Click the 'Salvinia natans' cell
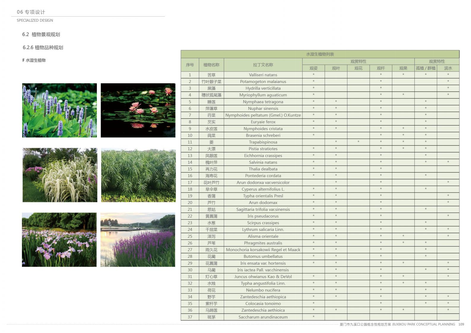Viewport: 471px width, 333px height. pyautogui.click(x=263, y=162)
